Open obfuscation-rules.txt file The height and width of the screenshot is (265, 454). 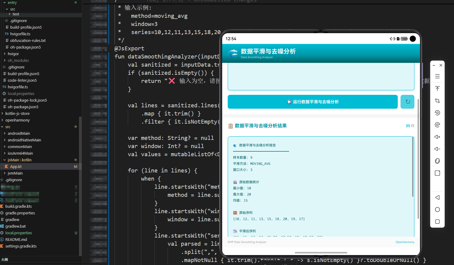(28, 40)
